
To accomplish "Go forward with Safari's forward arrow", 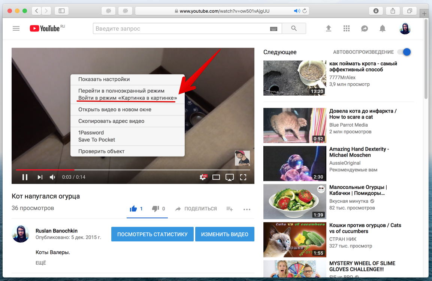I will click(x=46, y=11).
